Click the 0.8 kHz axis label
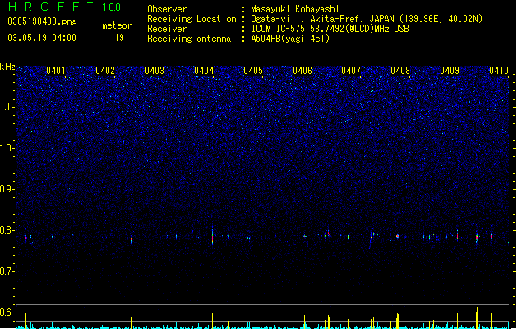Image resolution: width=517 pixels, height=329 pixels. 7,230
